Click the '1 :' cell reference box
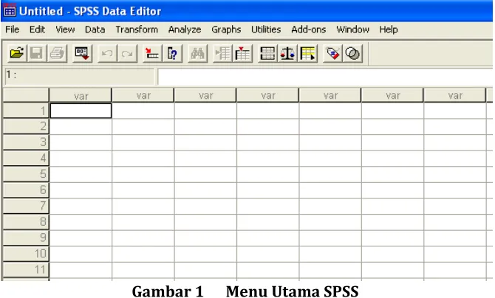Viewport: 495px width, 298px height. [x=80, y=77]
